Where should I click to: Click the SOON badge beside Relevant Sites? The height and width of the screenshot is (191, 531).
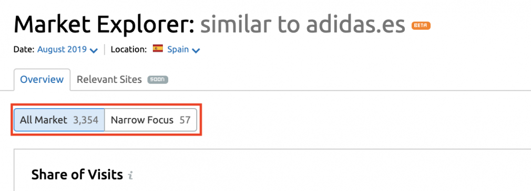[x=158, y=80]
